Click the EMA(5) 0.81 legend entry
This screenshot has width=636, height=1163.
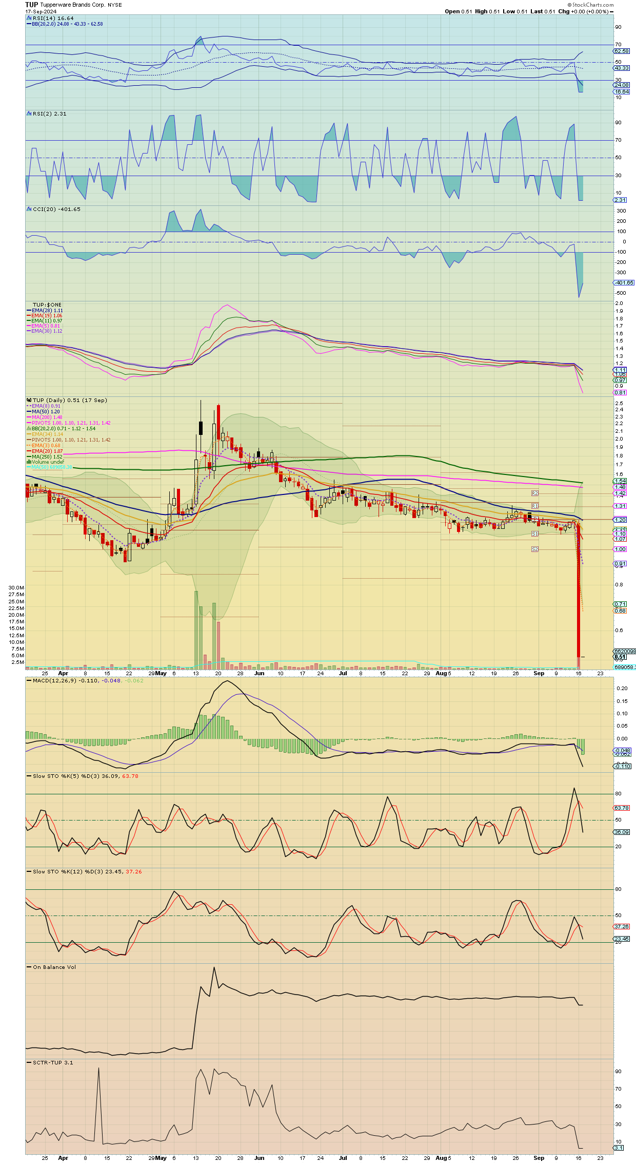(x=43, y=326)
